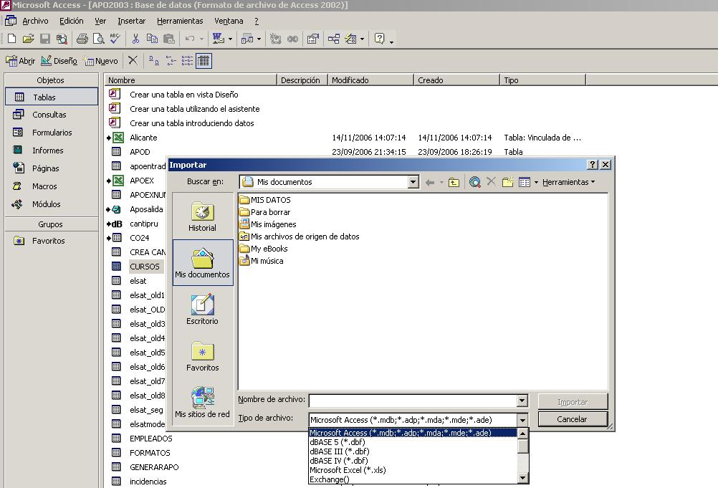Click Search the Web icon in Importar dialog
The image size is (718, 488).
[x=475, y=182]
